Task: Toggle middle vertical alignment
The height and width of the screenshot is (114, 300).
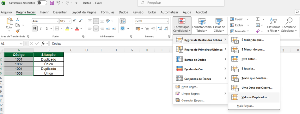Action: click(x=96, y=21)
